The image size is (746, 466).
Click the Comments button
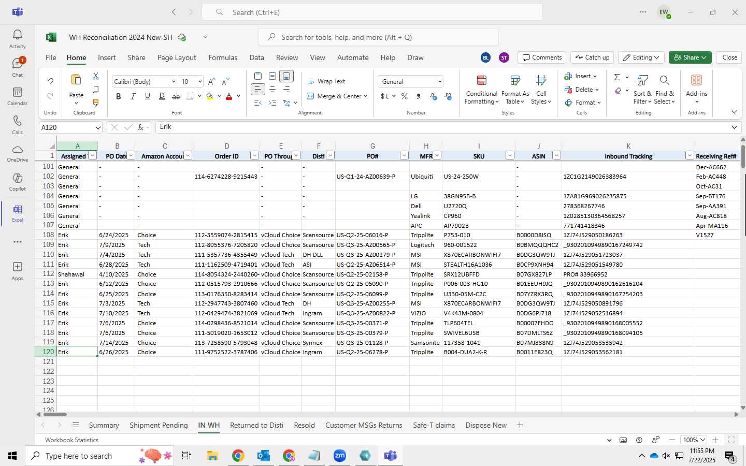pyautogui.click(x=542, y=57)
